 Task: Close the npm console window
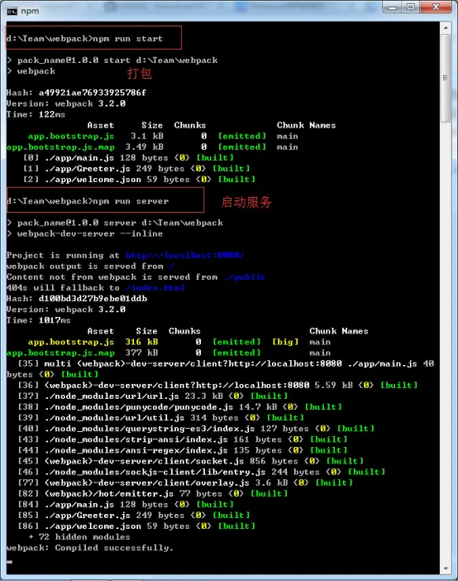[x=436, y=7]
